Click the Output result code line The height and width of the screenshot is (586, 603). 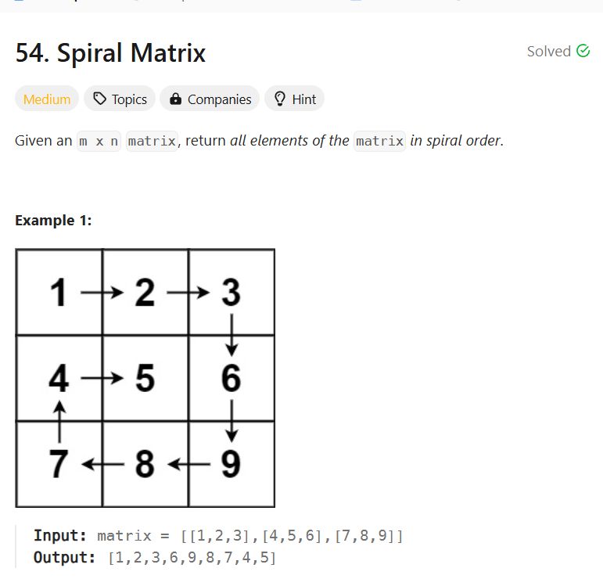155,558
